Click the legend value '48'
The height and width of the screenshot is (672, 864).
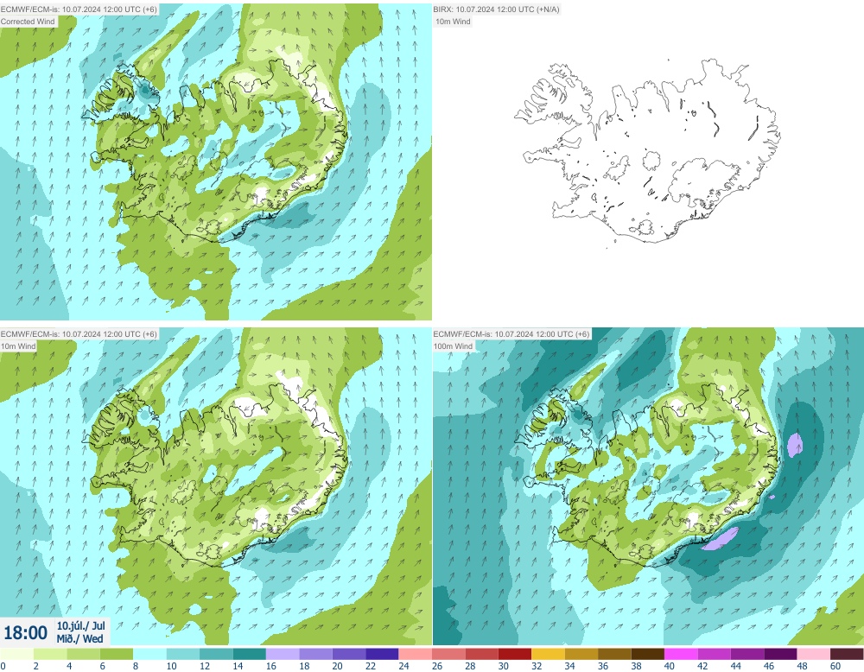803,666
